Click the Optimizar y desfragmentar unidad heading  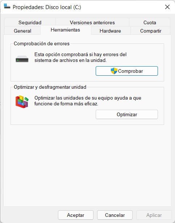click(50, 87)
